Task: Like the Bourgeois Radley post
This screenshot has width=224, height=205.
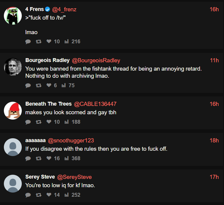Action: point(49,85)
